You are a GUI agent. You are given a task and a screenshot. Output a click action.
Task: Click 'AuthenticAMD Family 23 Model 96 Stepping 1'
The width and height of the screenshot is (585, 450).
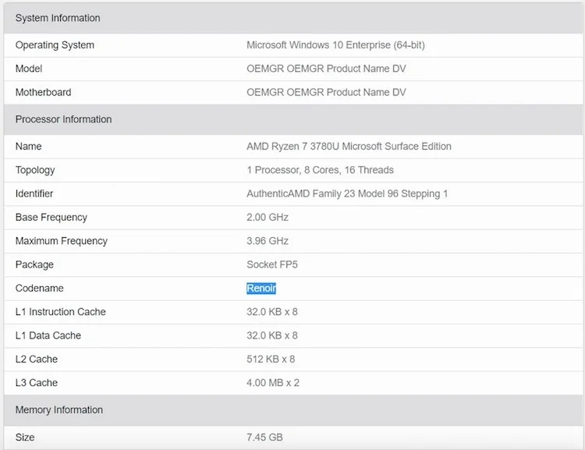click(347, 193)
